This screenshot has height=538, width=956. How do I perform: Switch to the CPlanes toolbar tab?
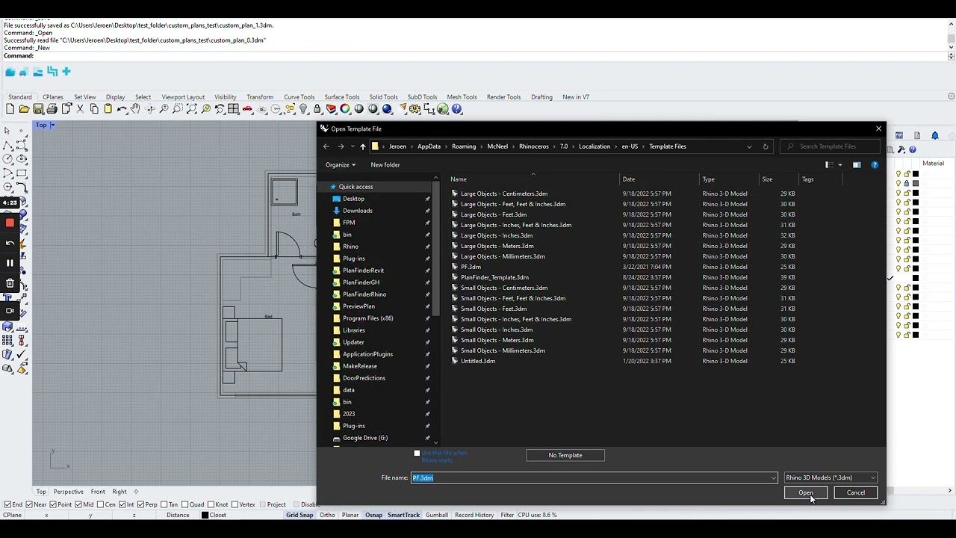pyautogui.click(x=53, y=97)
